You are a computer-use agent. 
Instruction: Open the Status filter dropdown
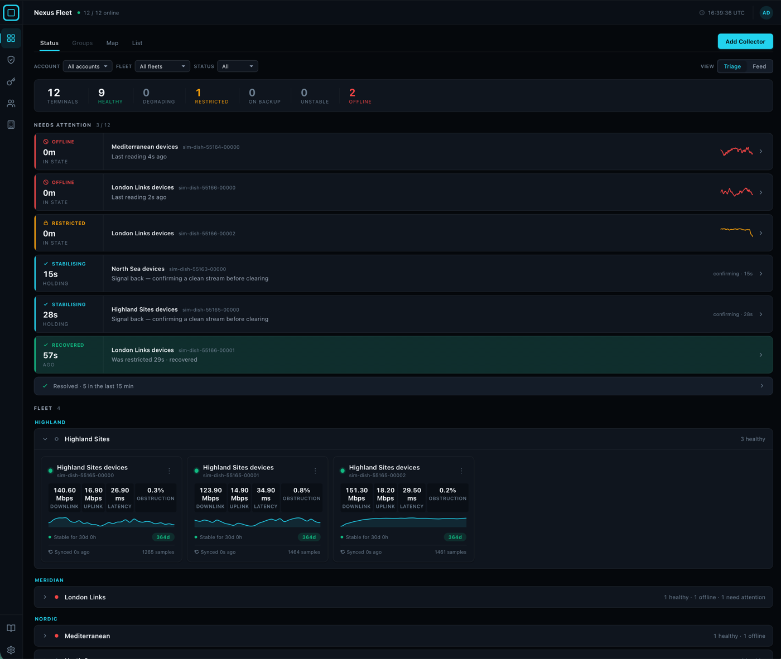click(x=238, y=66)
